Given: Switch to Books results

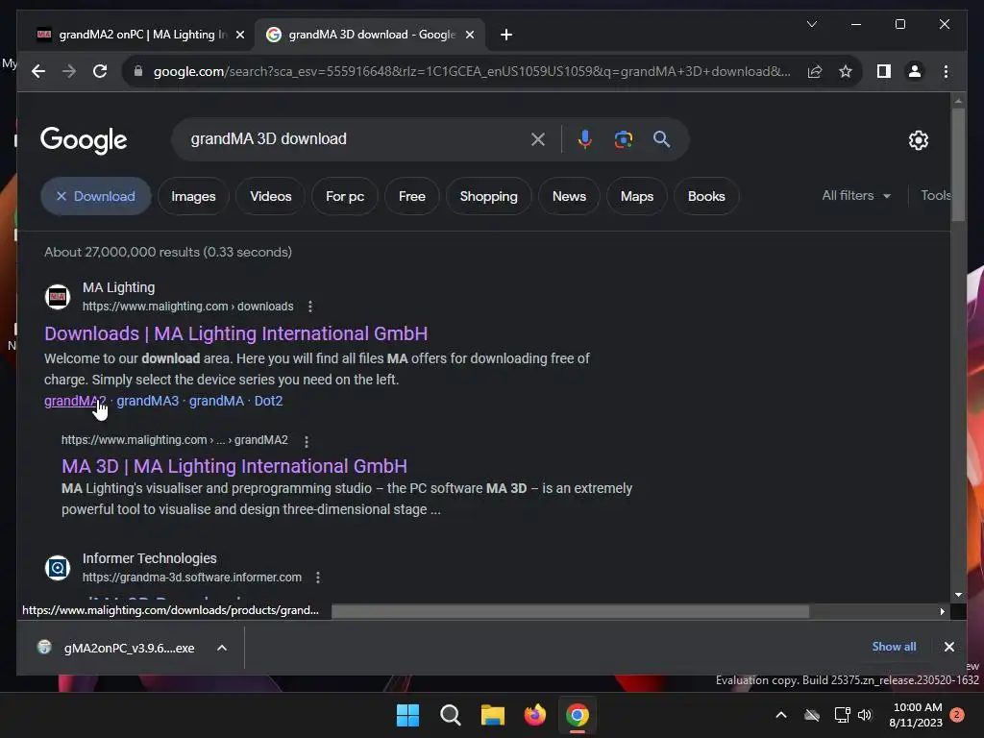Looking at the screenshot, I should pos(706,196).
